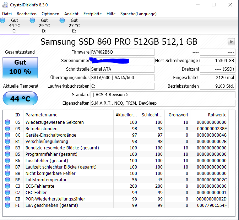Click the Eigenschaften field with S.M.A.R.T., NCQ
239x220 pixels.
point(163,103)
